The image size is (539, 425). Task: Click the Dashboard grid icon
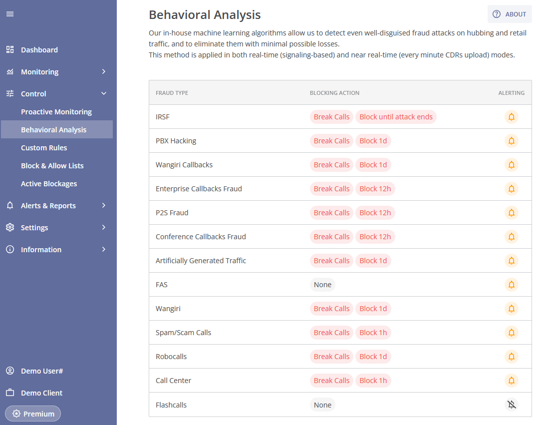[10, 49]
